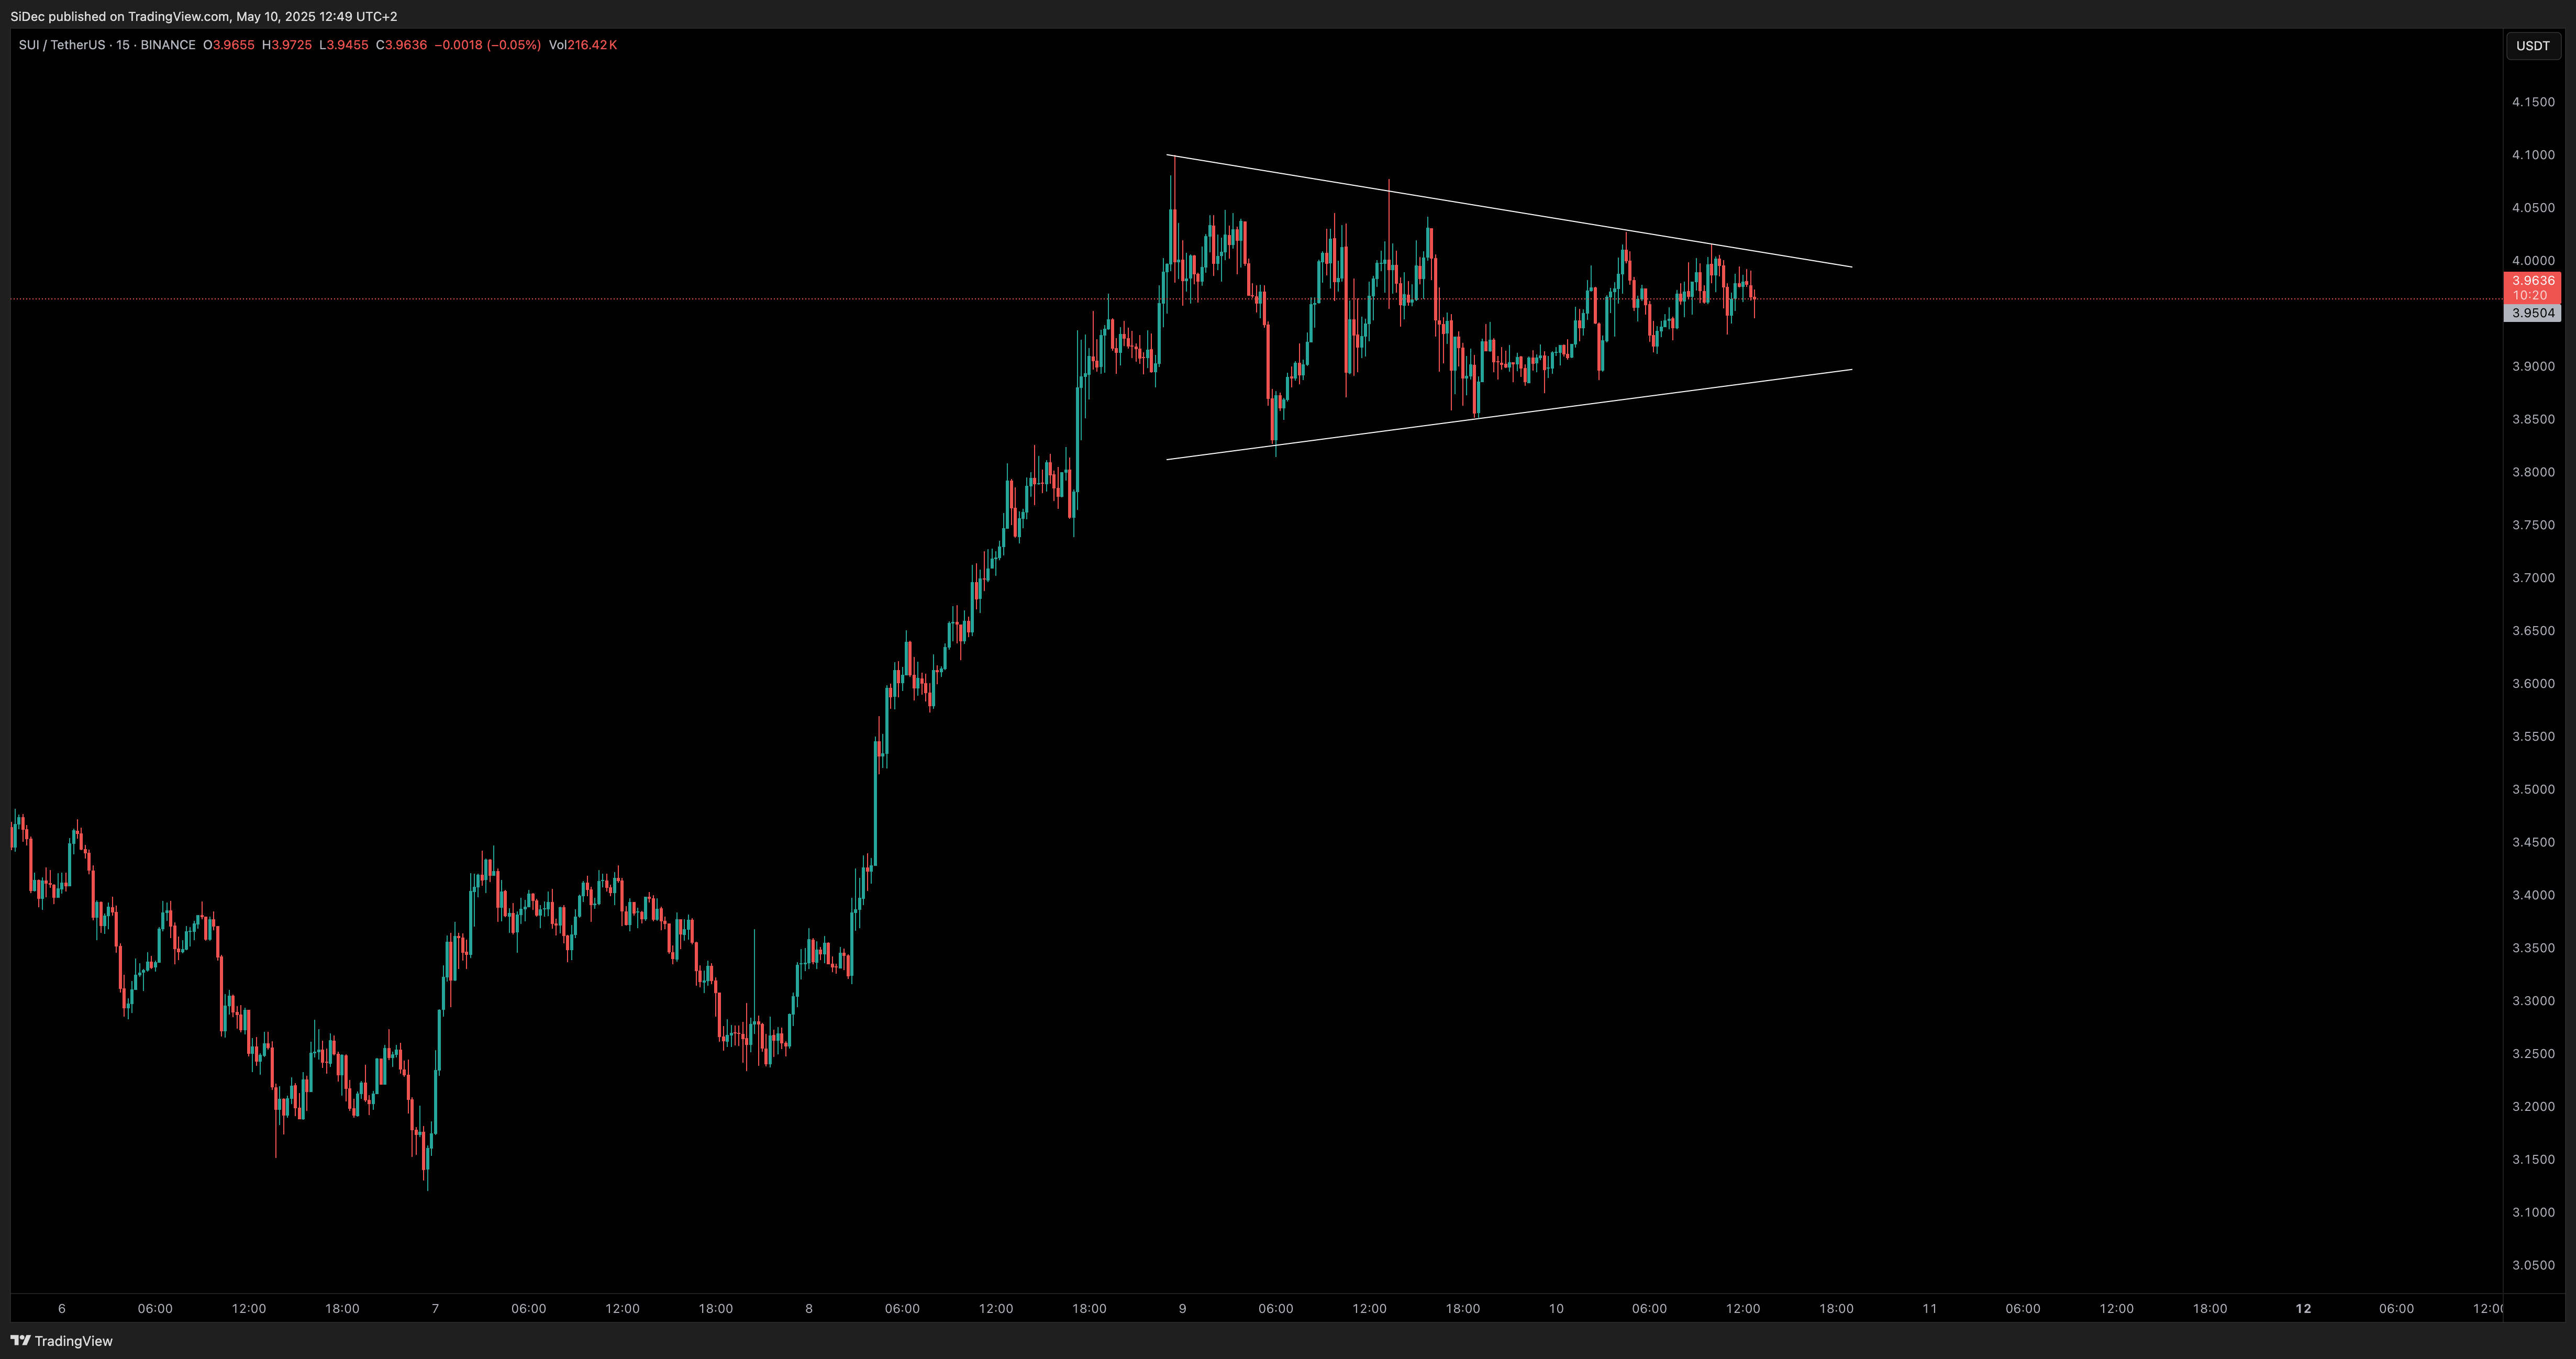The width and height of the screenshot is (2576, 1359).
Task: Click the TradingView logo icon
Action: 20,1341
